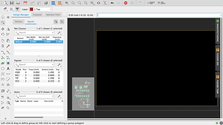Select the default net class row
The width and height of the screenshot is (223, 125).
[39, 42]
